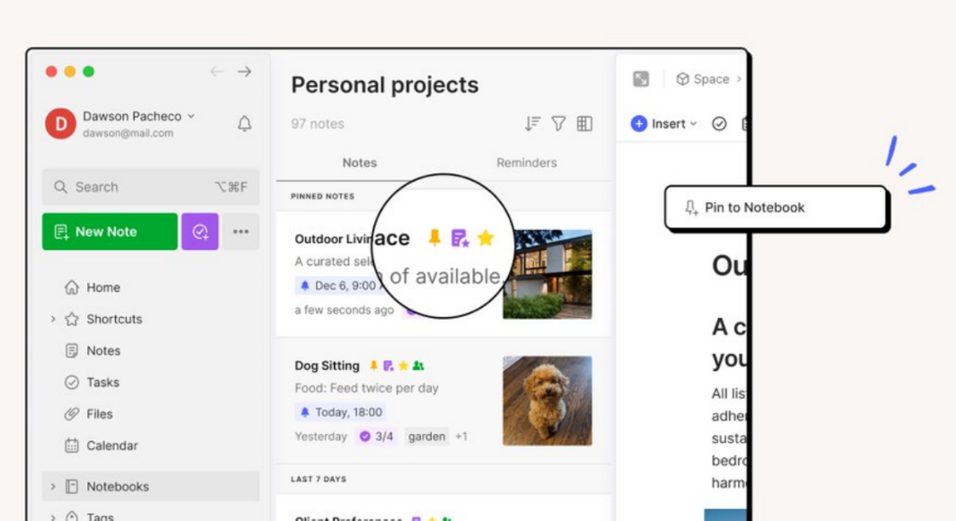Click Dog Sitting pin icon
The image size is (956, 521).
[x=373, y=366]
